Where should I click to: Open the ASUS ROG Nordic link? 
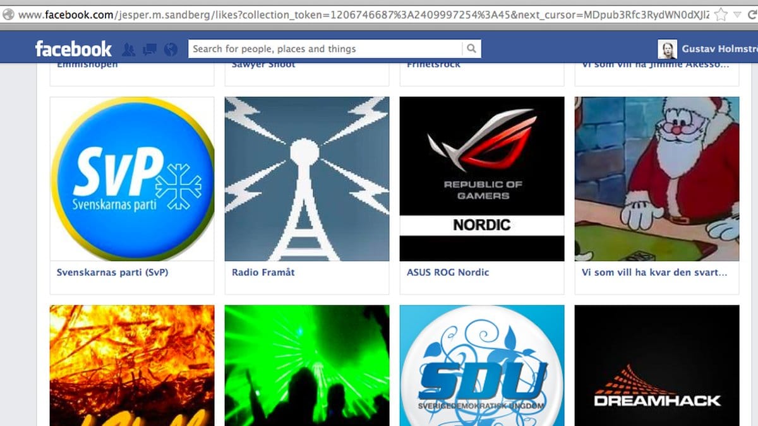click(x=448, y=273)
